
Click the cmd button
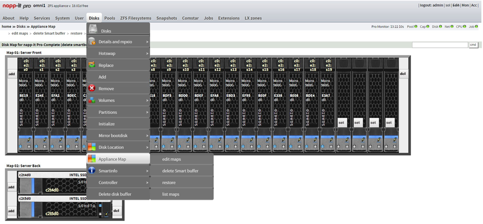click(473, 45)
